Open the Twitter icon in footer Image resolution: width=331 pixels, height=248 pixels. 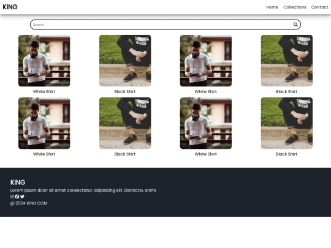[22, 197]
